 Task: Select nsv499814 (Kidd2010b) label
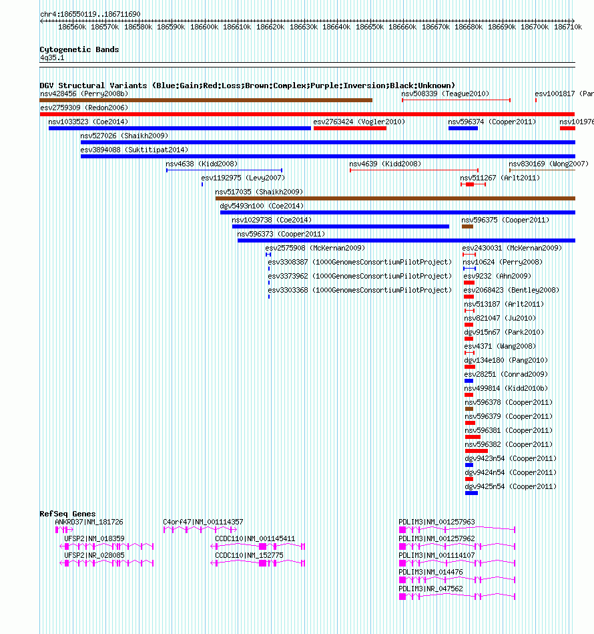click(x=506, y=388)
